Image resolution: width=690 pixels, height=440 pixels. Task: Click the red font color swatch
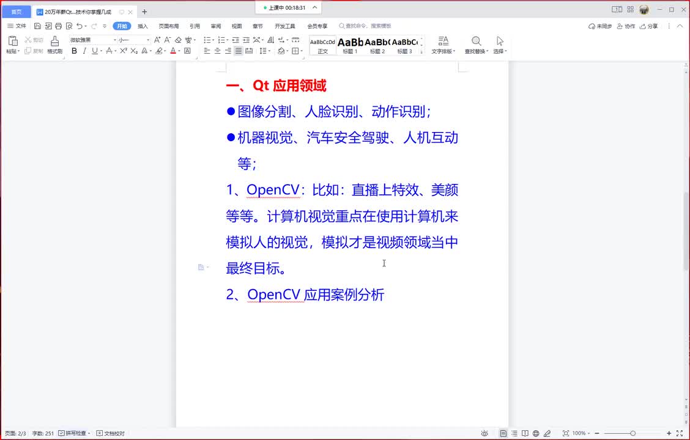point(173,51)
